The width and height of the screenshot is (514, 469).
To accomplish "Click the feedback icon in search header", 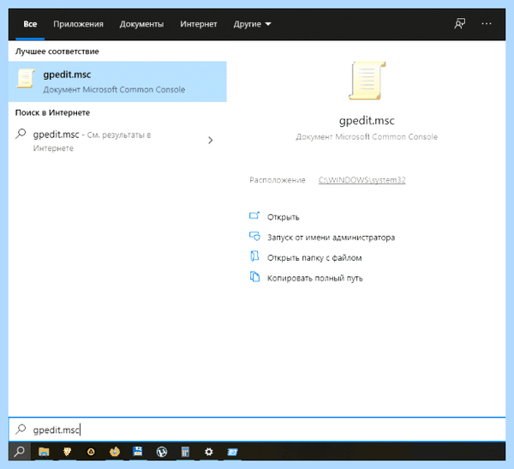I will (459, 24).
